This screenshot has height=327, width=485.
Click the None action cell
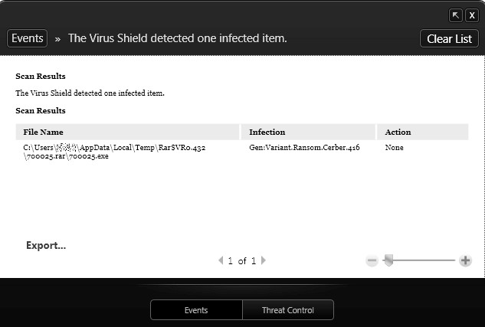click(x=395, y=147)
